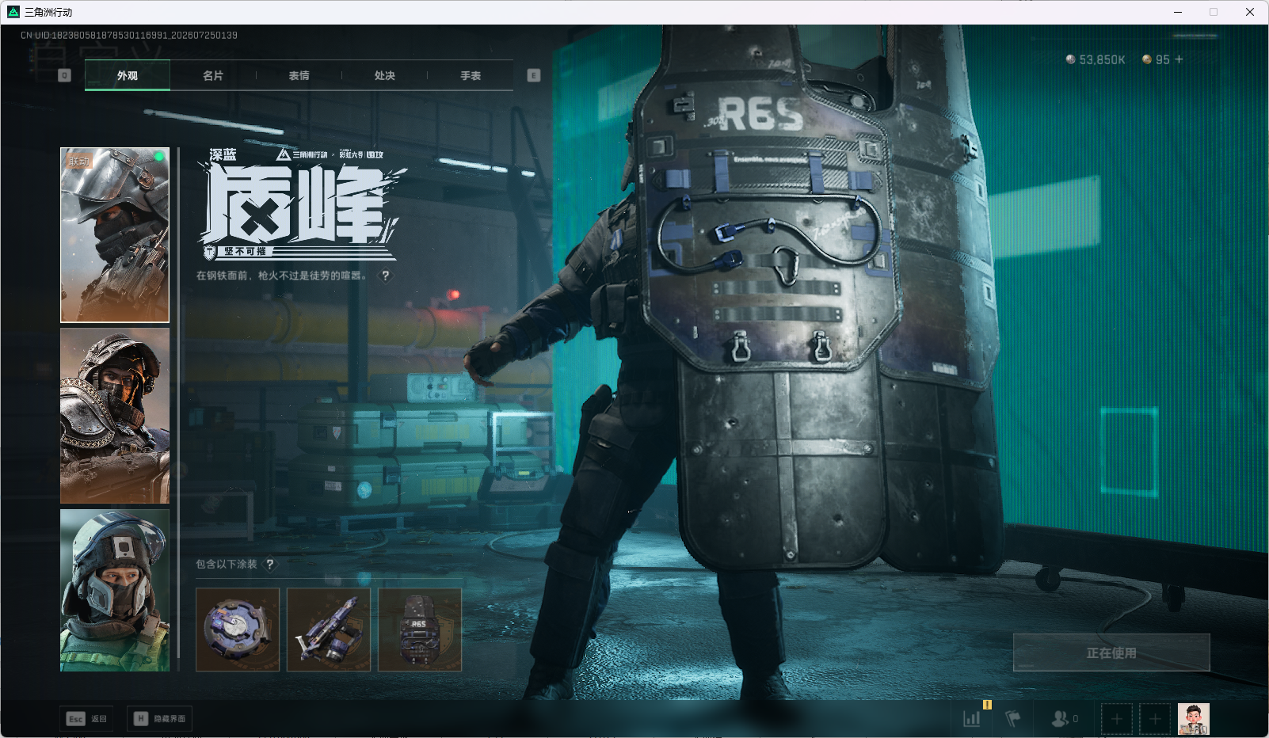Switch to the 处决 tab
Viewport: 1269px width, 738px height.
pos(385,75)
